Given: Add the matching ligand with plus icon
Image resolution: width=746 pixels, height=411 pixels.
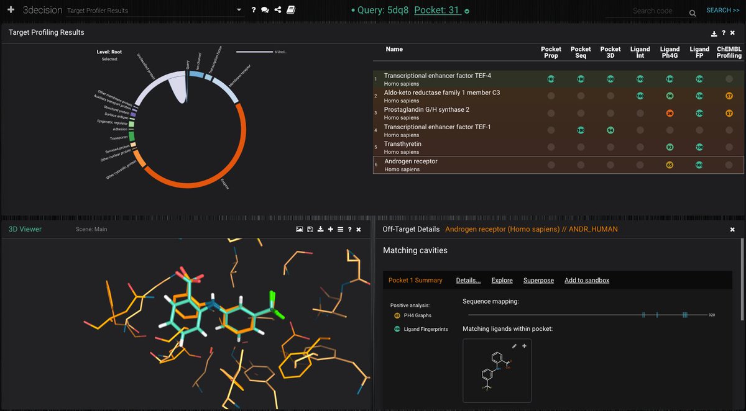Looking at the screenshot, I should (524, 346).
